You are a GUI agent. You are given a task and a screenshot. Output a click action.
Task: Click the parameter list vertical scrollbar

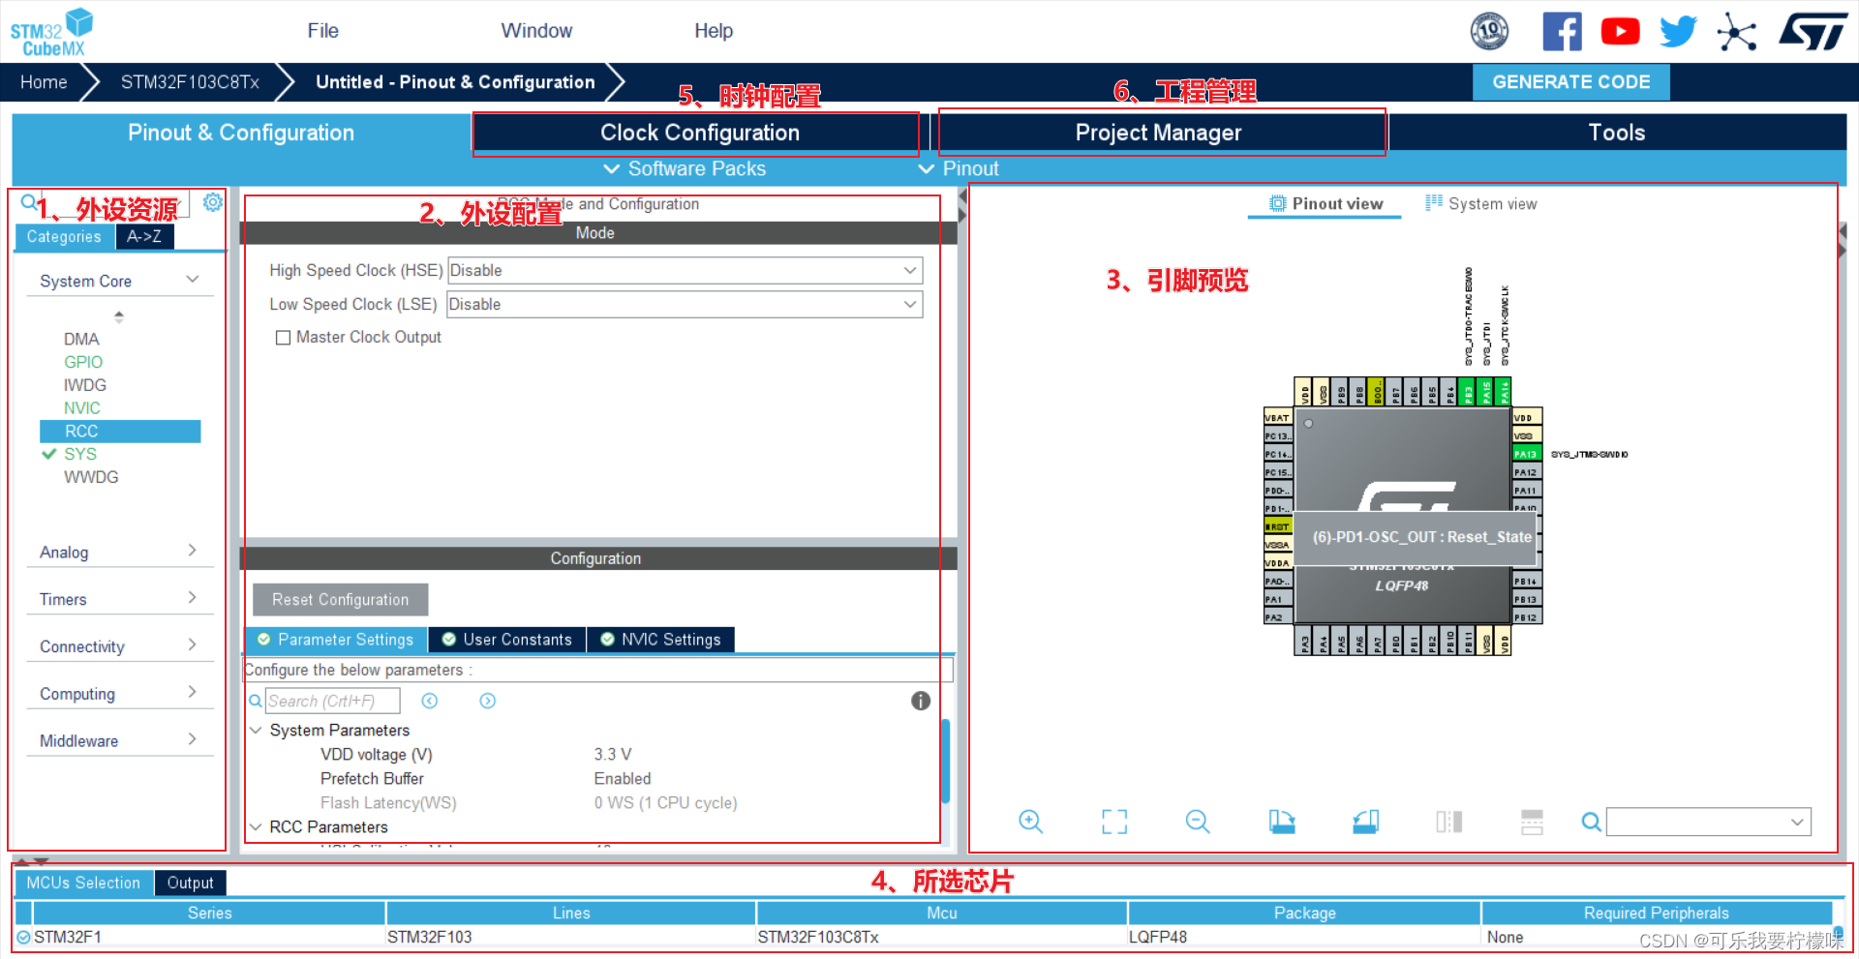(945, 761)
